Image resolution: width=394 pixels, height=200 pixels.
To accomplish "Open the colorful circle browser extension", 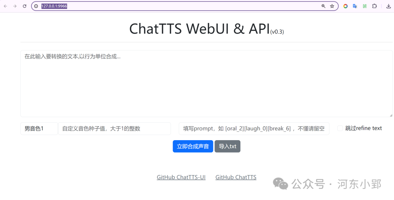I will tap(345, 6).
